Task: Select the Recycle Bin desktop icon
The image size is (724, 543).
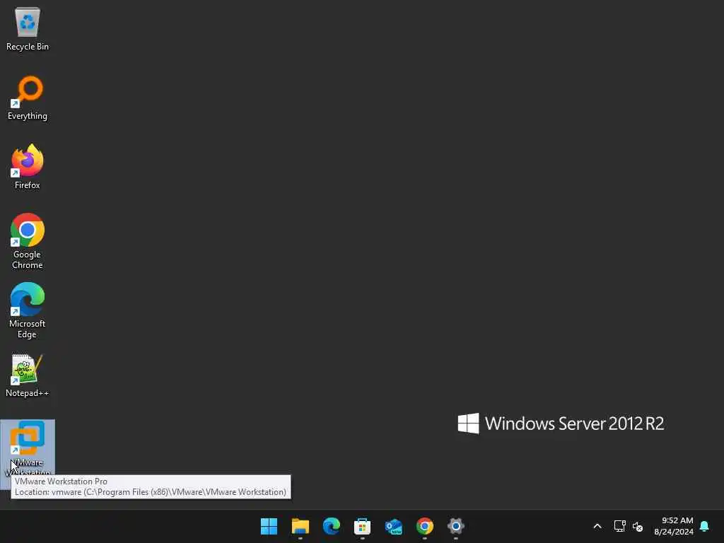Action: coord(28,28)
